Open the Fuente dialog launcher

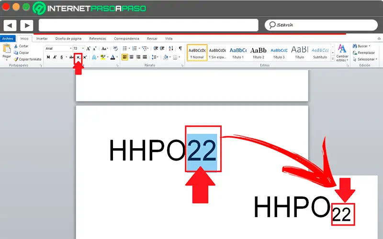117,65
